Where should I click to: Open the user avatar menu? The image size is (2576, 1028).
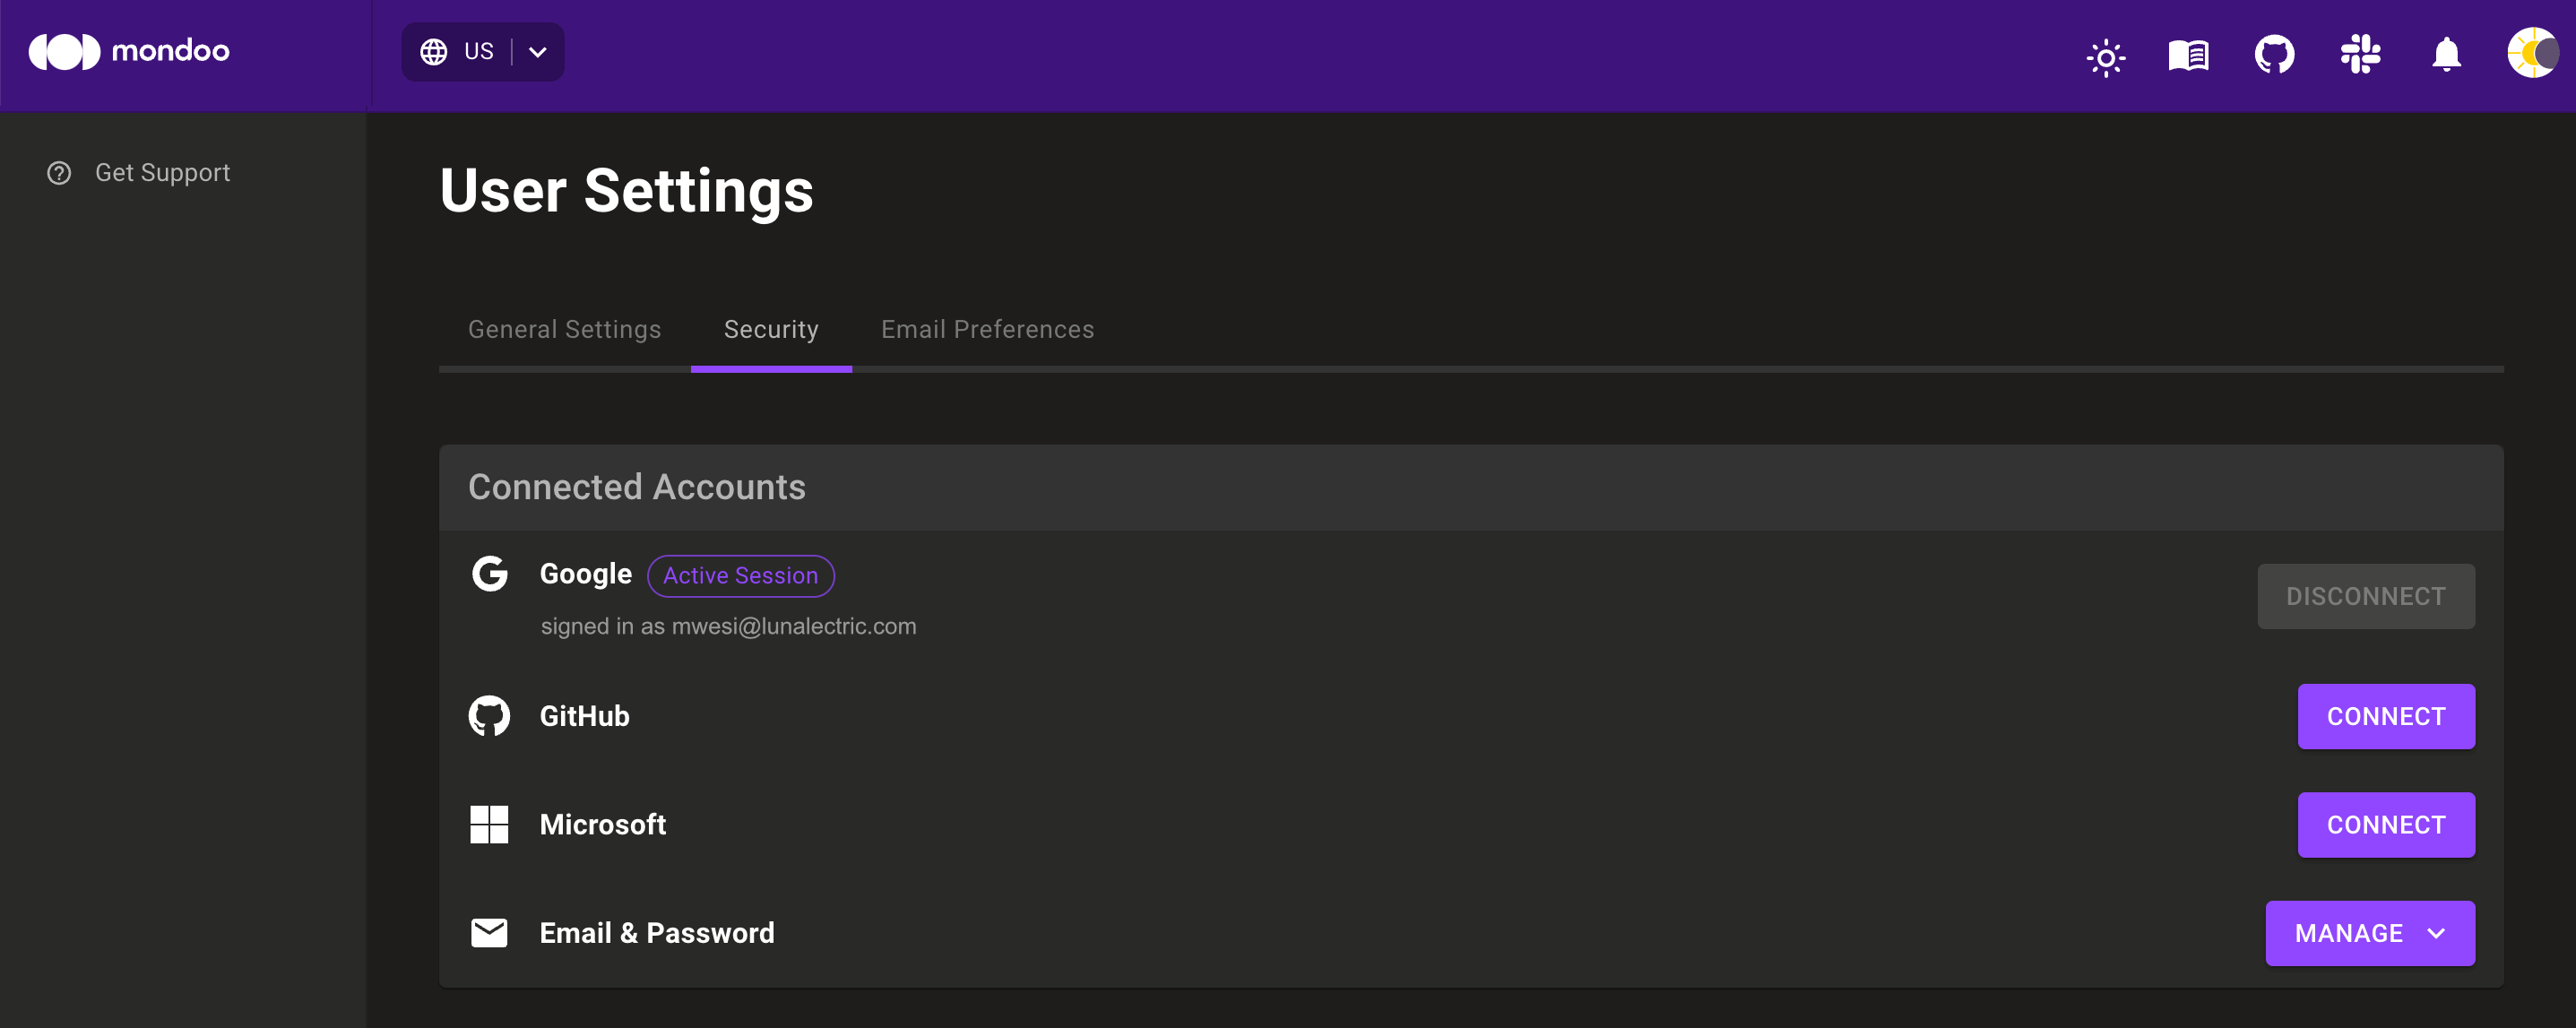pos(2531,53)
